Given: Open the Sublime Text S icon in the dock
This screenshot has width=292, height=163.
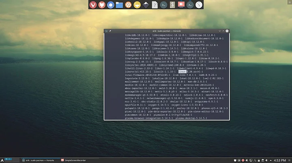Looking at the screenshot, I should click(x=172, y=5).
